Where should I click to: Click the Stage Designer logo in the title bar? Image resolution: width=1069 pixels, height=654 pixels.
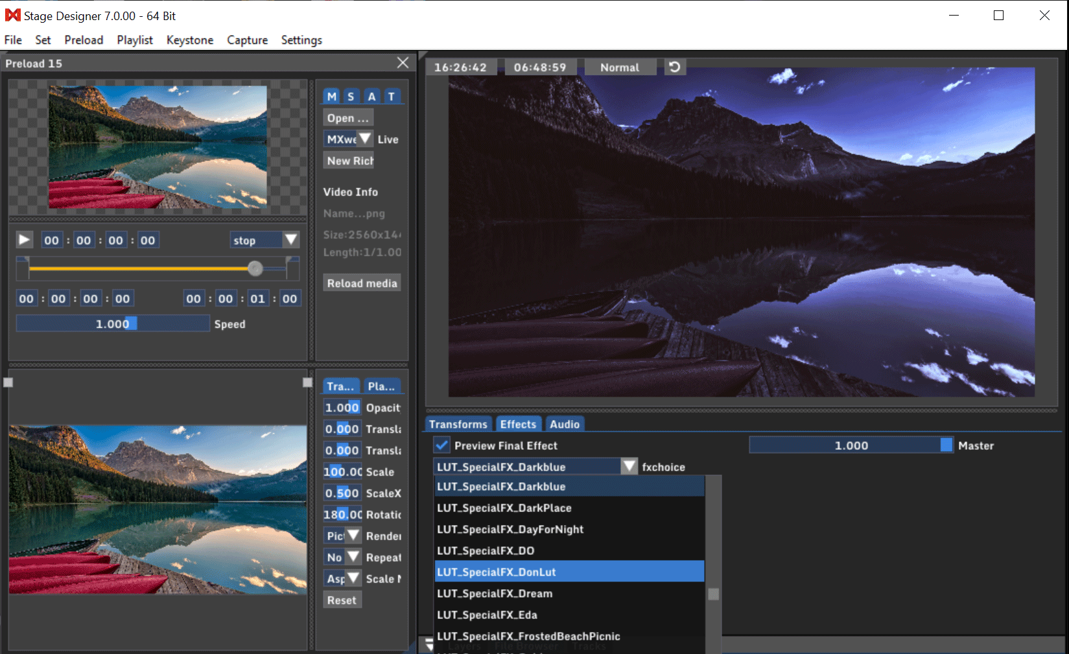pos(12,14)
